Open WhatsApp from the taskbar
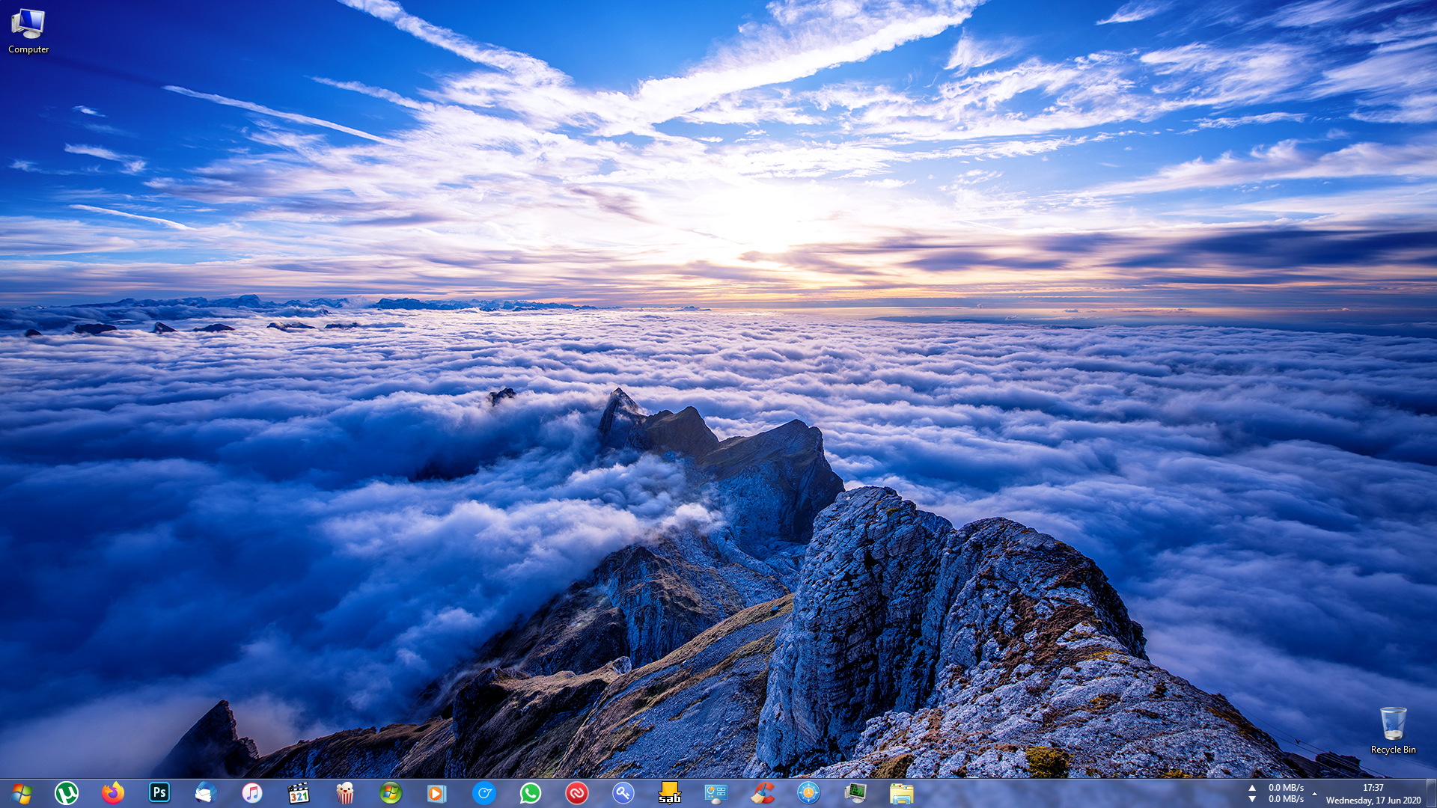This screenshot has width=1437, height=808. tap(531, 793)
